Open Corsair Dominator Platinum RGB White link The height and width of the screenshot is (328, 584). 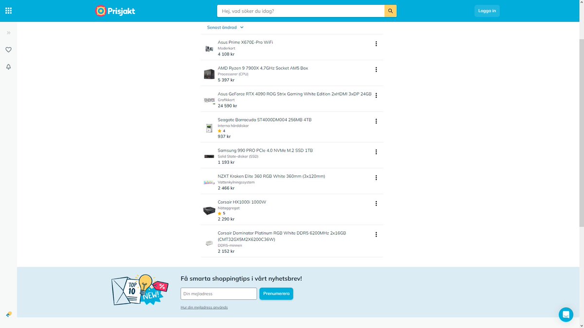click(x=282, y=236)
